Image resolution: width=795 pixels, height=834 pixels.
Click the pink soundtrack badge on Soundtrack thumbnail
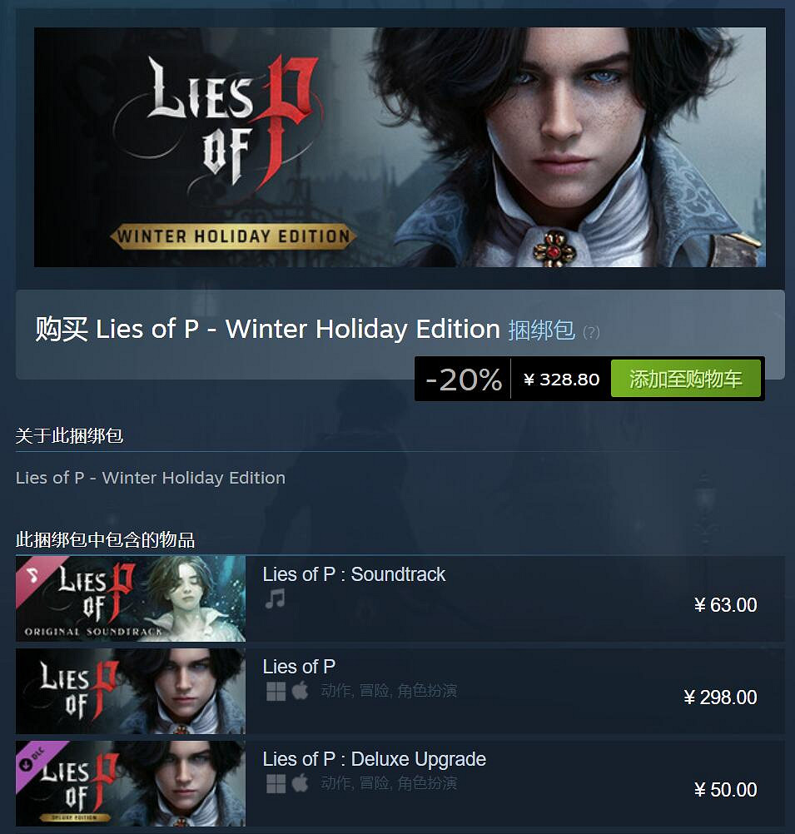tap(36, 576)
